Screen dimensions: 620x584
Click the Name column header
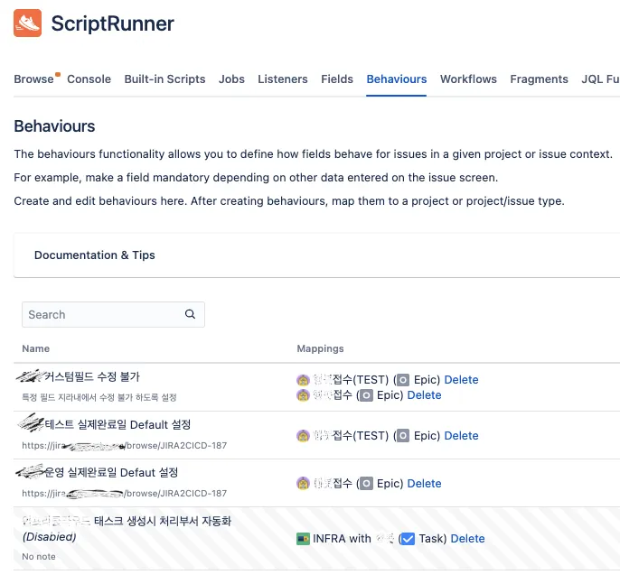[x=36, y=348]
